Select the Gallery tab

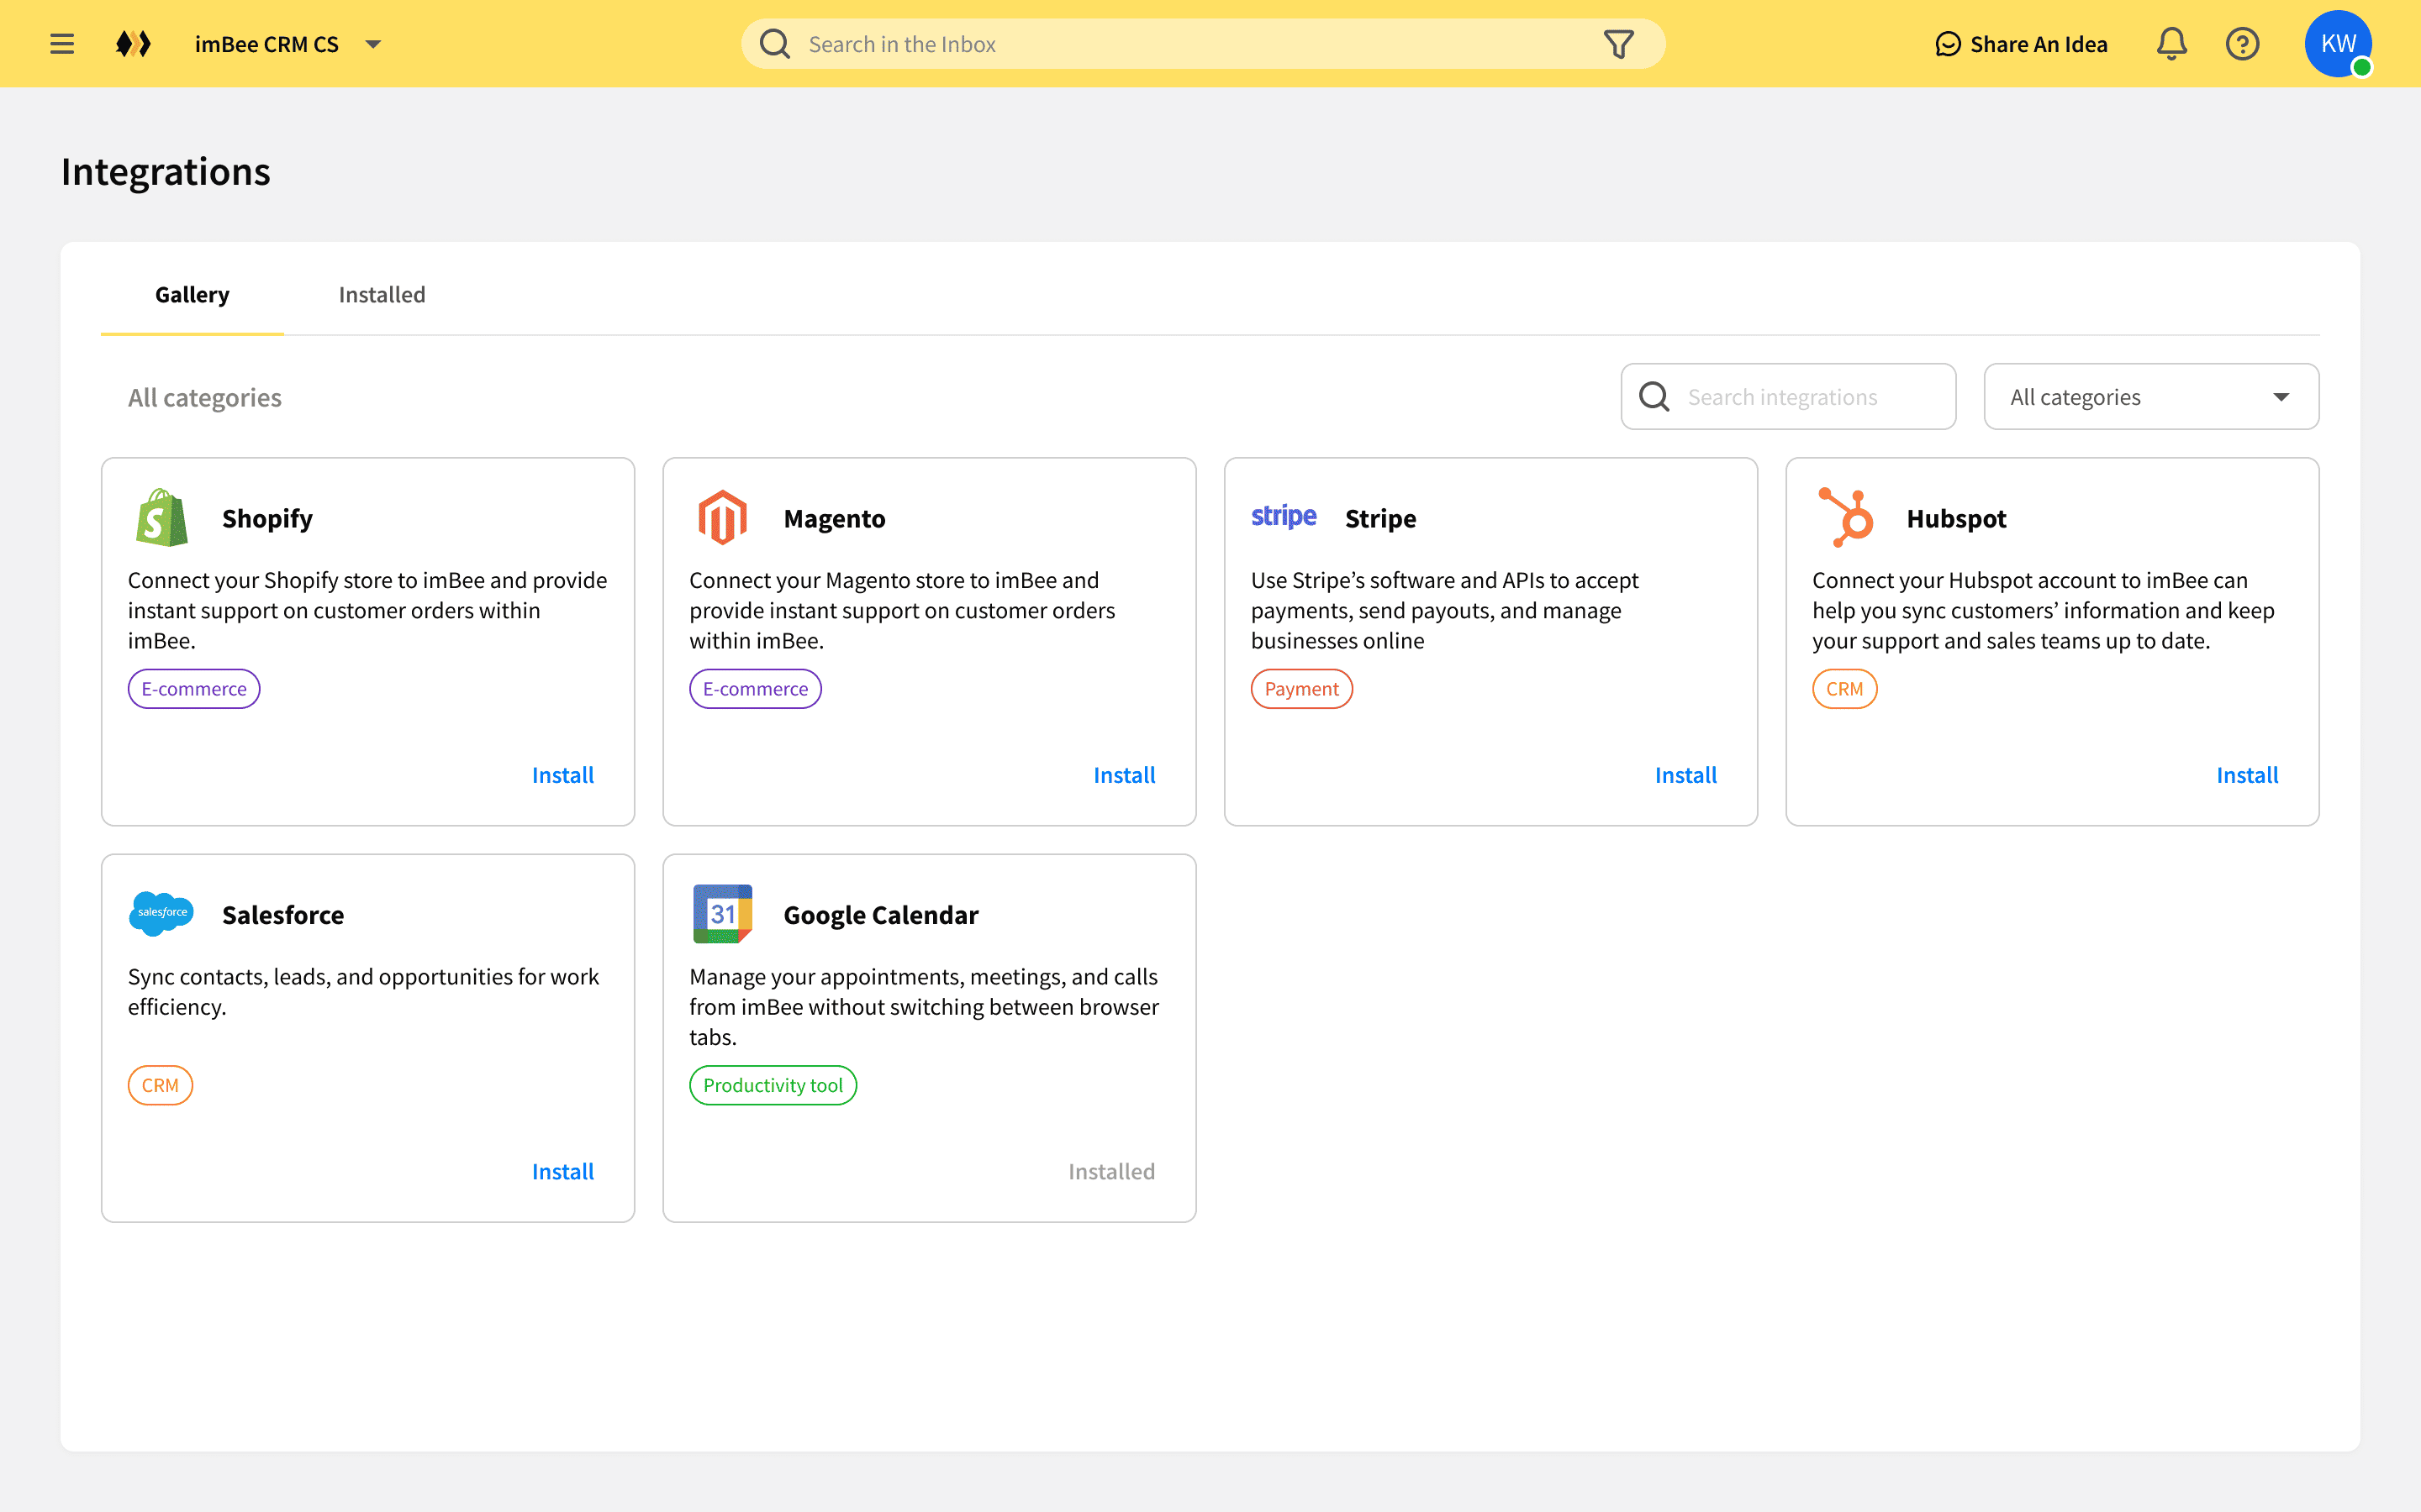(x=192, y=295)
